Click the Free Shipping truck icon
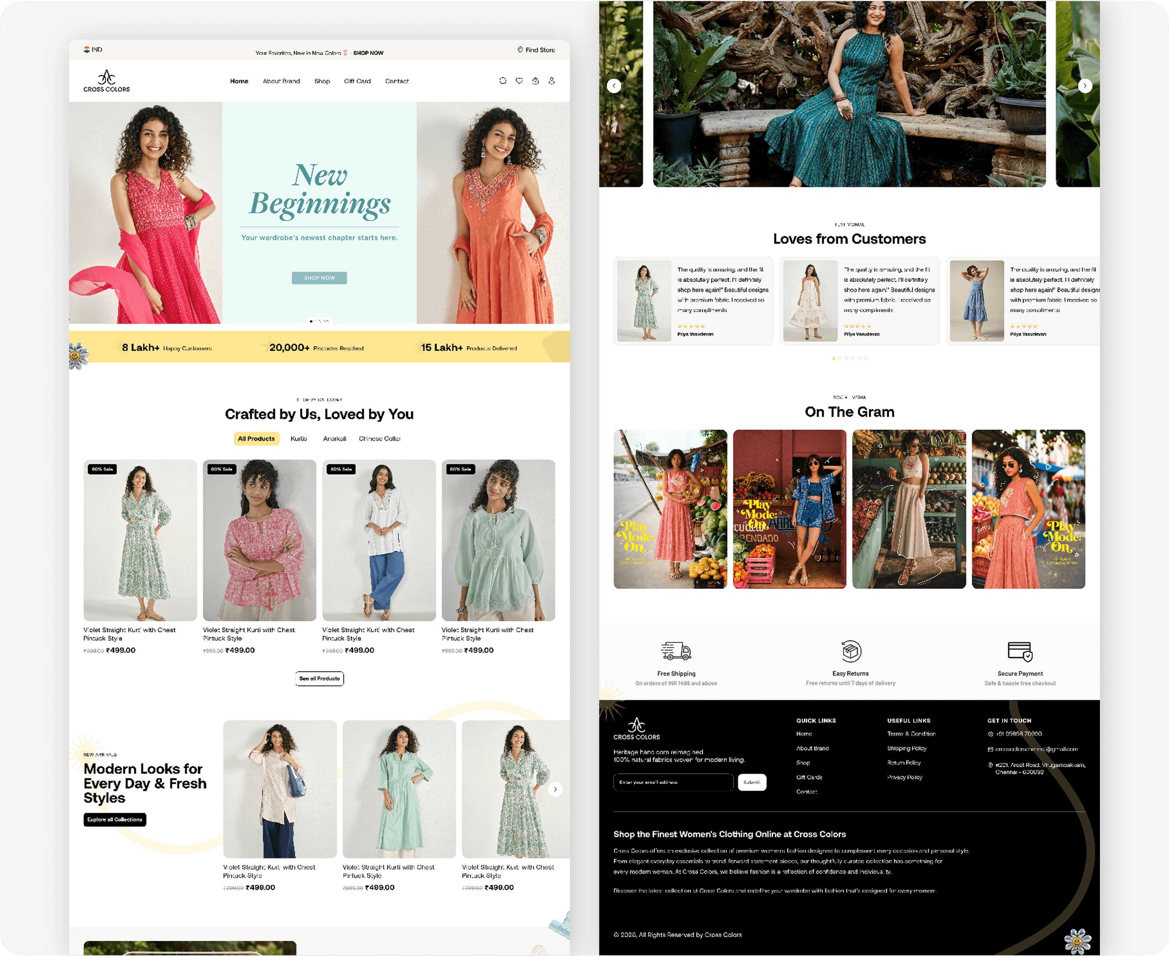 676,651
